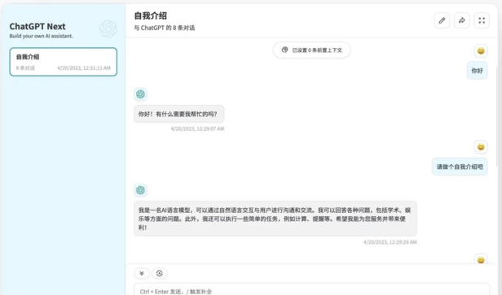Screen dimensions: 502x295
Task: Click the faded ChatGPT logo in sidebar
Action: pos(108,28)
